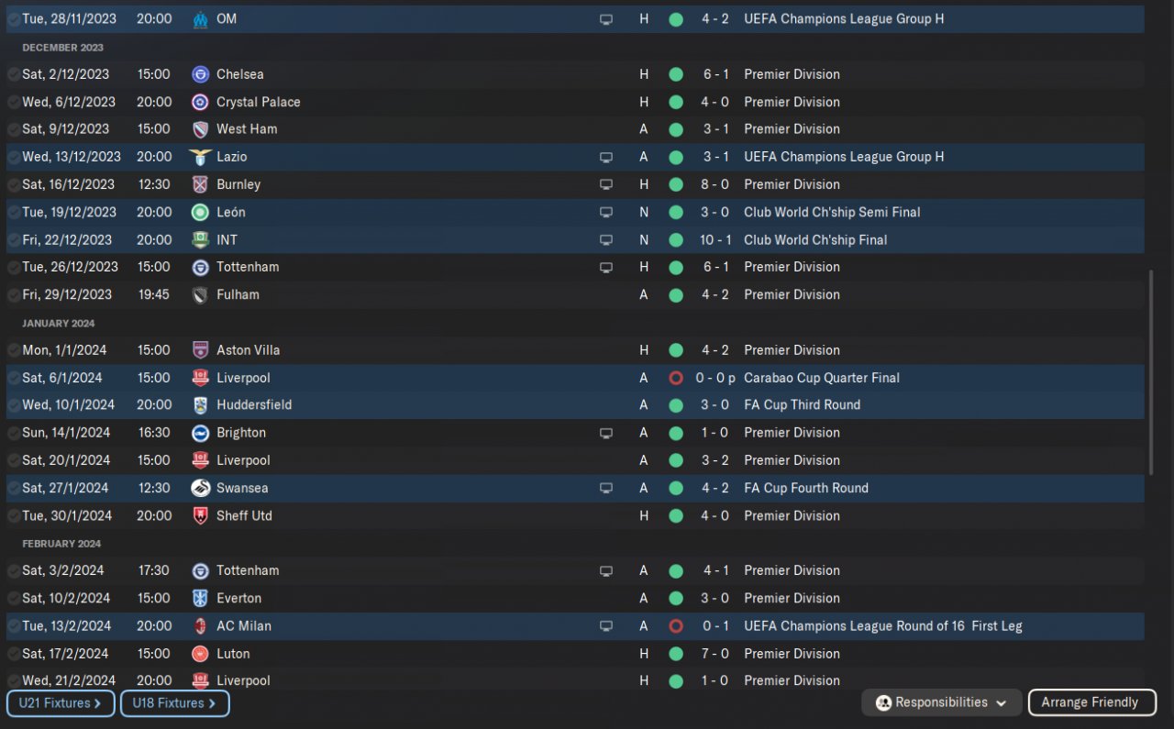Toggle the check circle beside the Aston Villa fixture
This screenshot has height=729, width=1174.
pyautogui.click(x=14, y=350)
